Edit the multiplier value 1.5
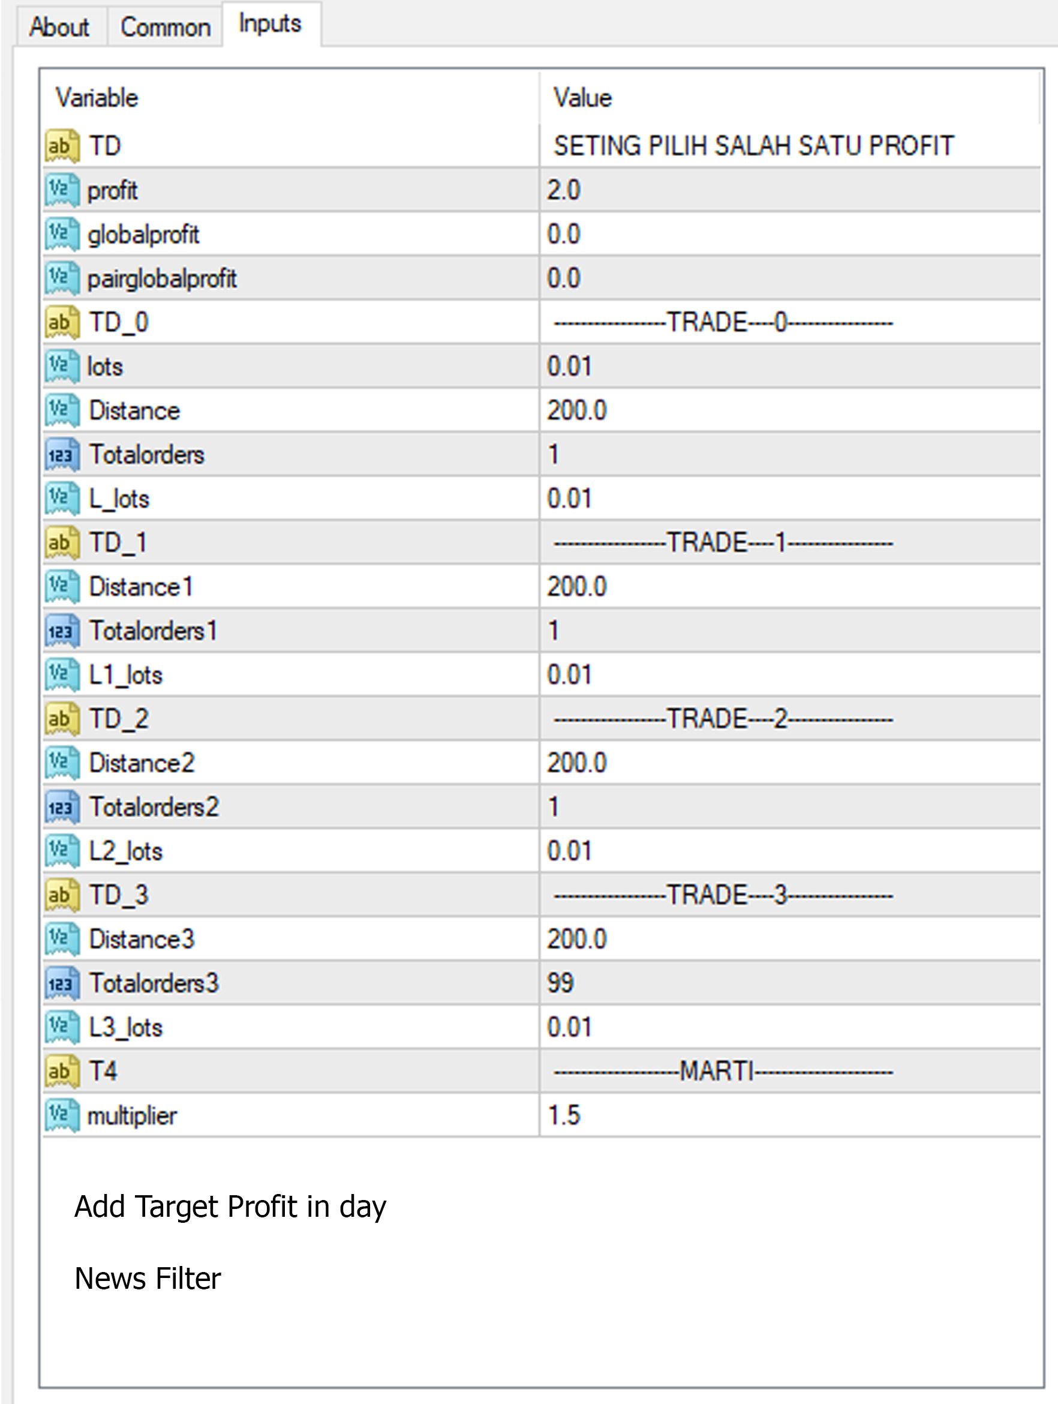1058x1404 pixels. pos(790,1115)
